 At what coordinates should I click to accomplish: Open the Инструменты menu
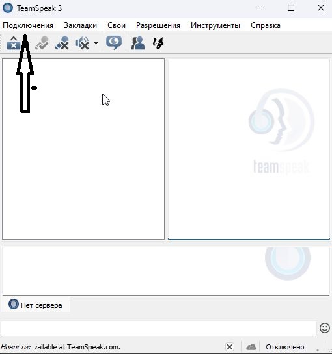(x=215, y=25)
